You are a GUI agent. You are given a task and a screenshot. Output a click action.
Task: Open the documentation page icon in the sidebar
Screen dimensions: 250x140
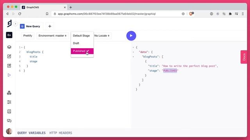point(9,112)
